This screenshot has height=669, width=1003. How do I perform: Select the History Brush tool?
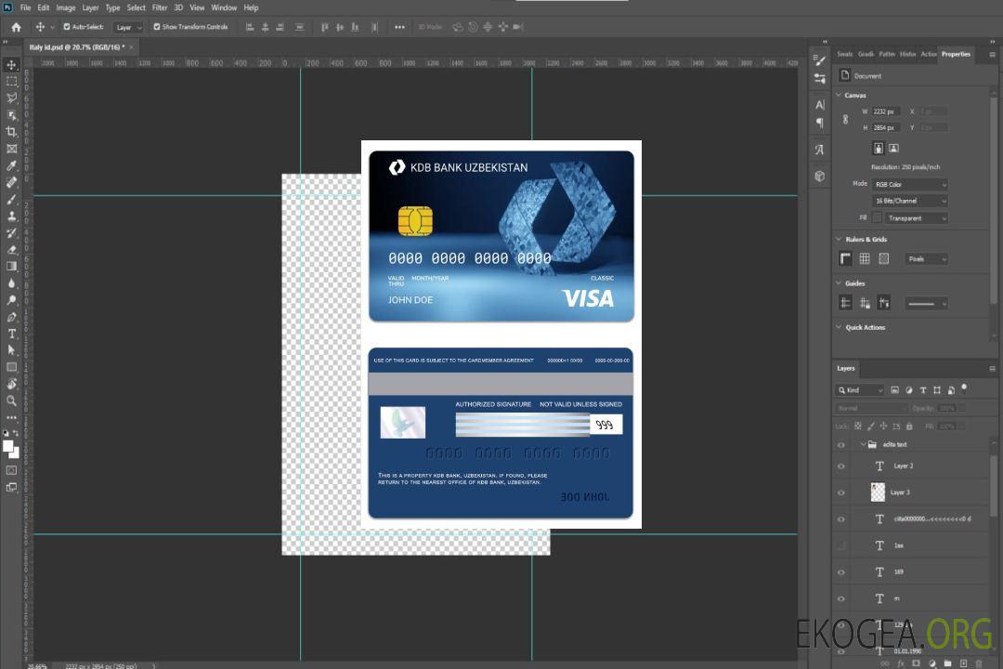(11, 233)
